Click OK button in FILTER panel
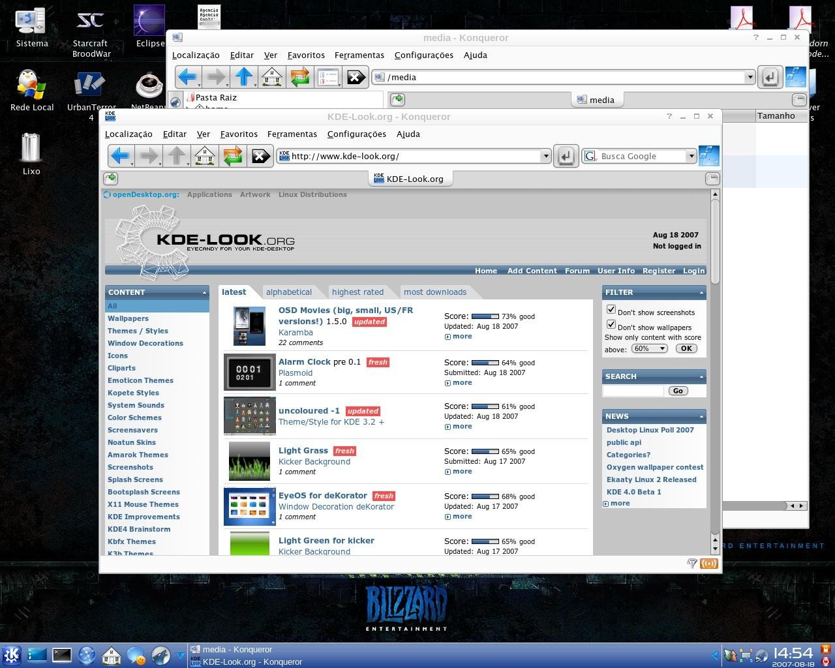This screenshot has width=835, height=668. pyautogui.click(x=686, y=348)
